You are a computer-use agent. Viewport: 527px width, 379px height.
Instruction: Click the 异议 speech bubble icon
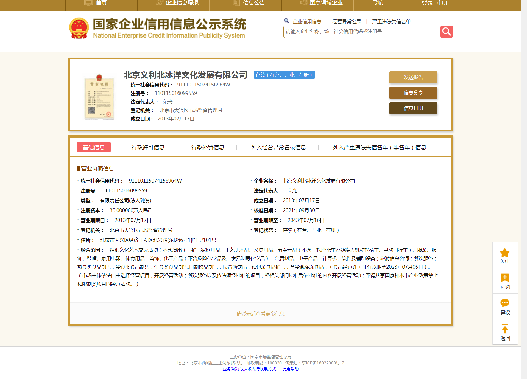tap(505, 303)
